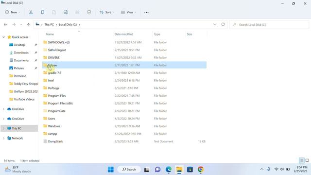Open Microsoft Store from taskbar

[x=190, y=170]
